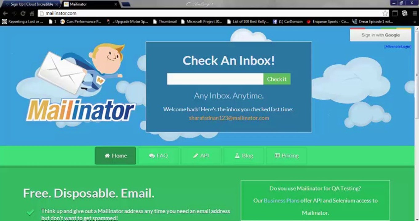This screenshot has width=419, height=221.
Task: Click the browser forward arrow
Action: pyautogui.click(x=14, y=14)
